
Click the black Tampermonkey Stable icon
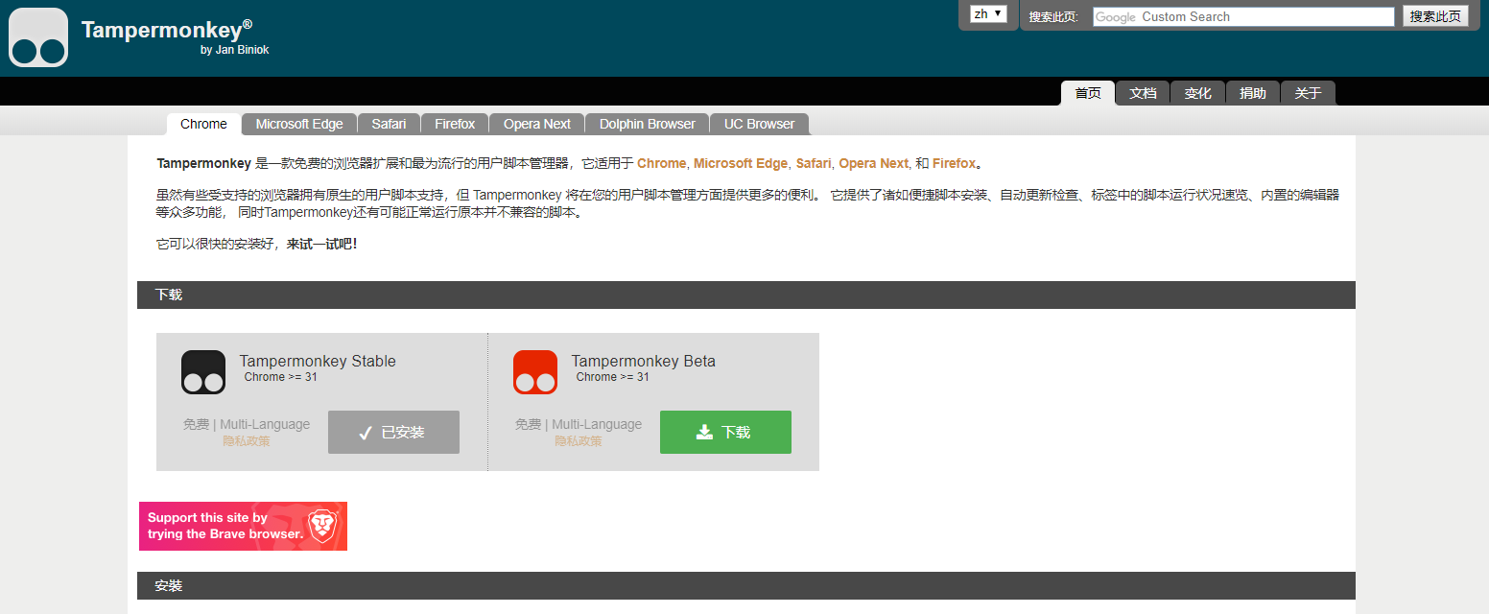point(203,372)
